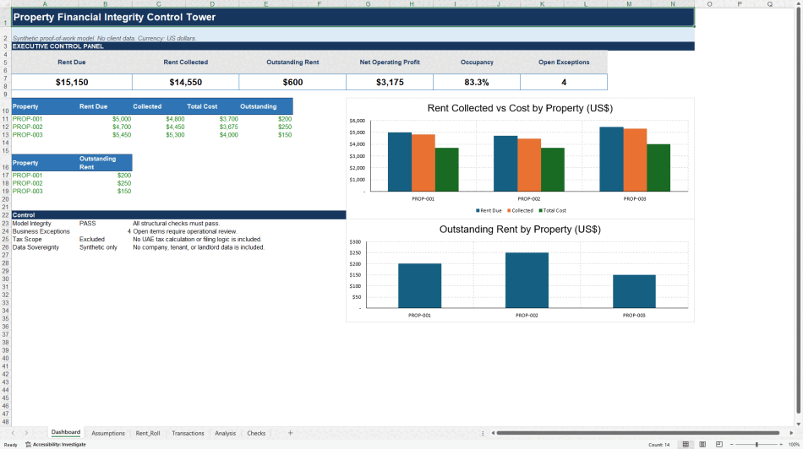Switch to Page Break Preview
The height and width of the screenshot is (449, 803).
click(719, 445)
